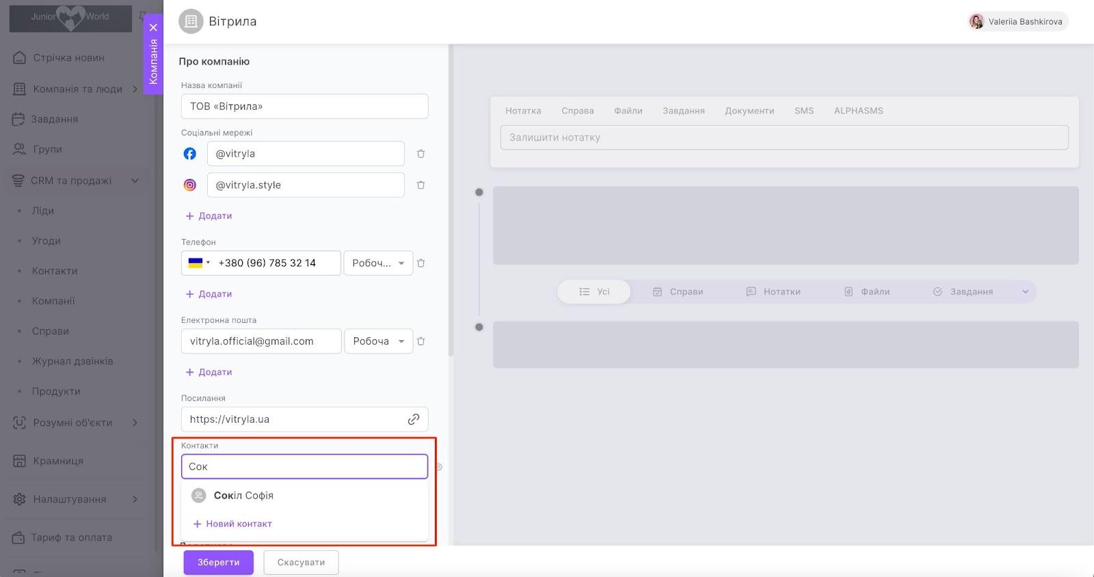Screen dimensions: 1094x577
Task: Select the Нотатки activity filter
Action: 773,292
